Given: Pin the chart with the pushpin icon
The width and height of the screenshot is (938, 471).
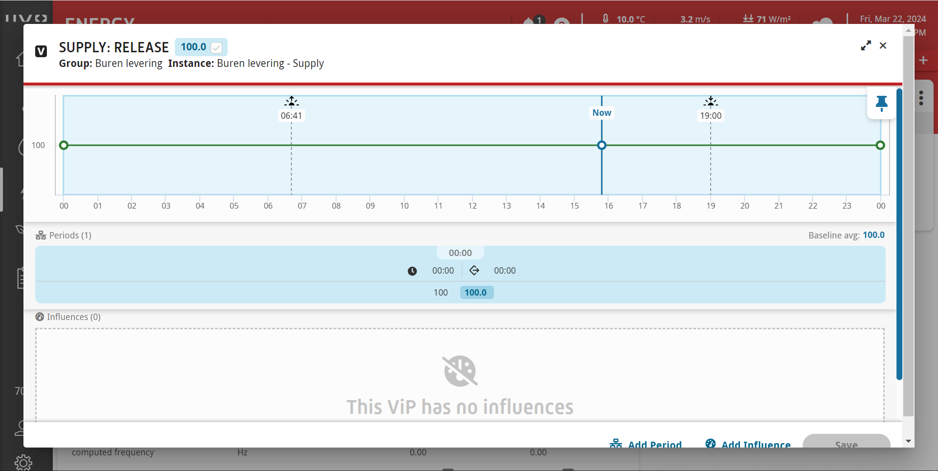Looking at the screenshot, I should [x=881, y=103].
